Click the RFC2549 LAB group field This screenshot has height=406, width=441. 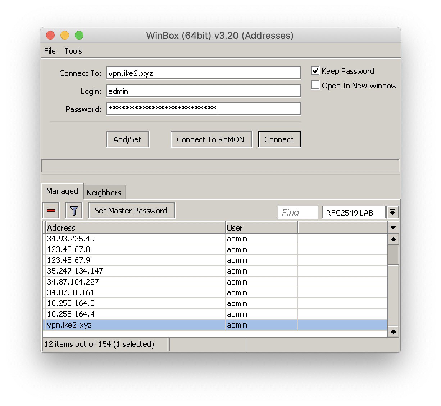(x=354, y=212)
